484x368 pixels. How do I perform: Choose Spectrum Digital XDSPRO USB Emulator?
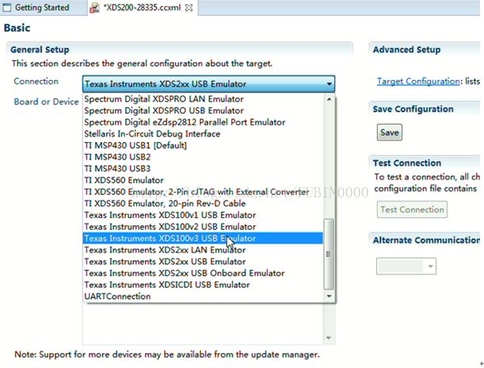coord(203,110)
